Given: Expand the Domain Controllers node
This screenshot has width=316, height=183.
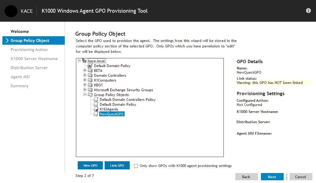Looking at the screenshot, I should coord(85,75).
